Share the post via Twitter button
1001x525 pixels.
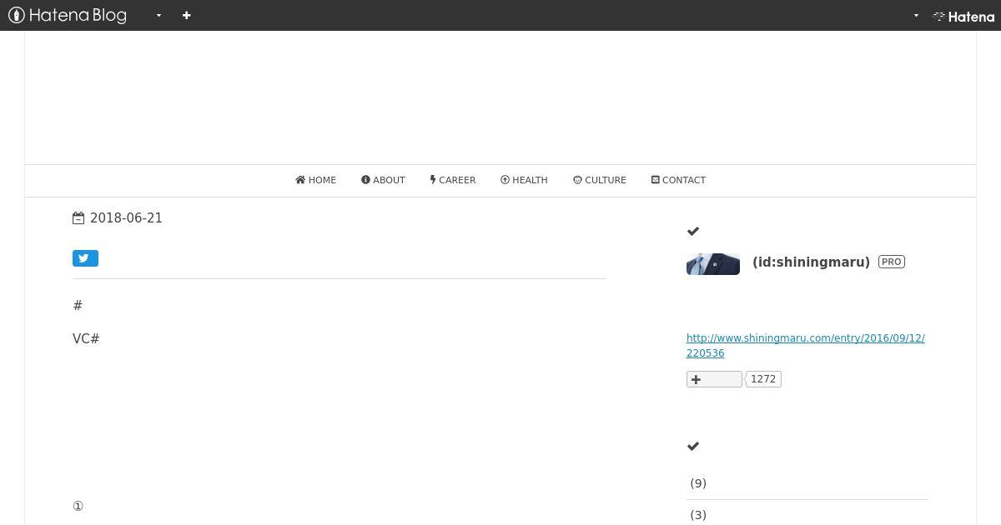(85, 258)
